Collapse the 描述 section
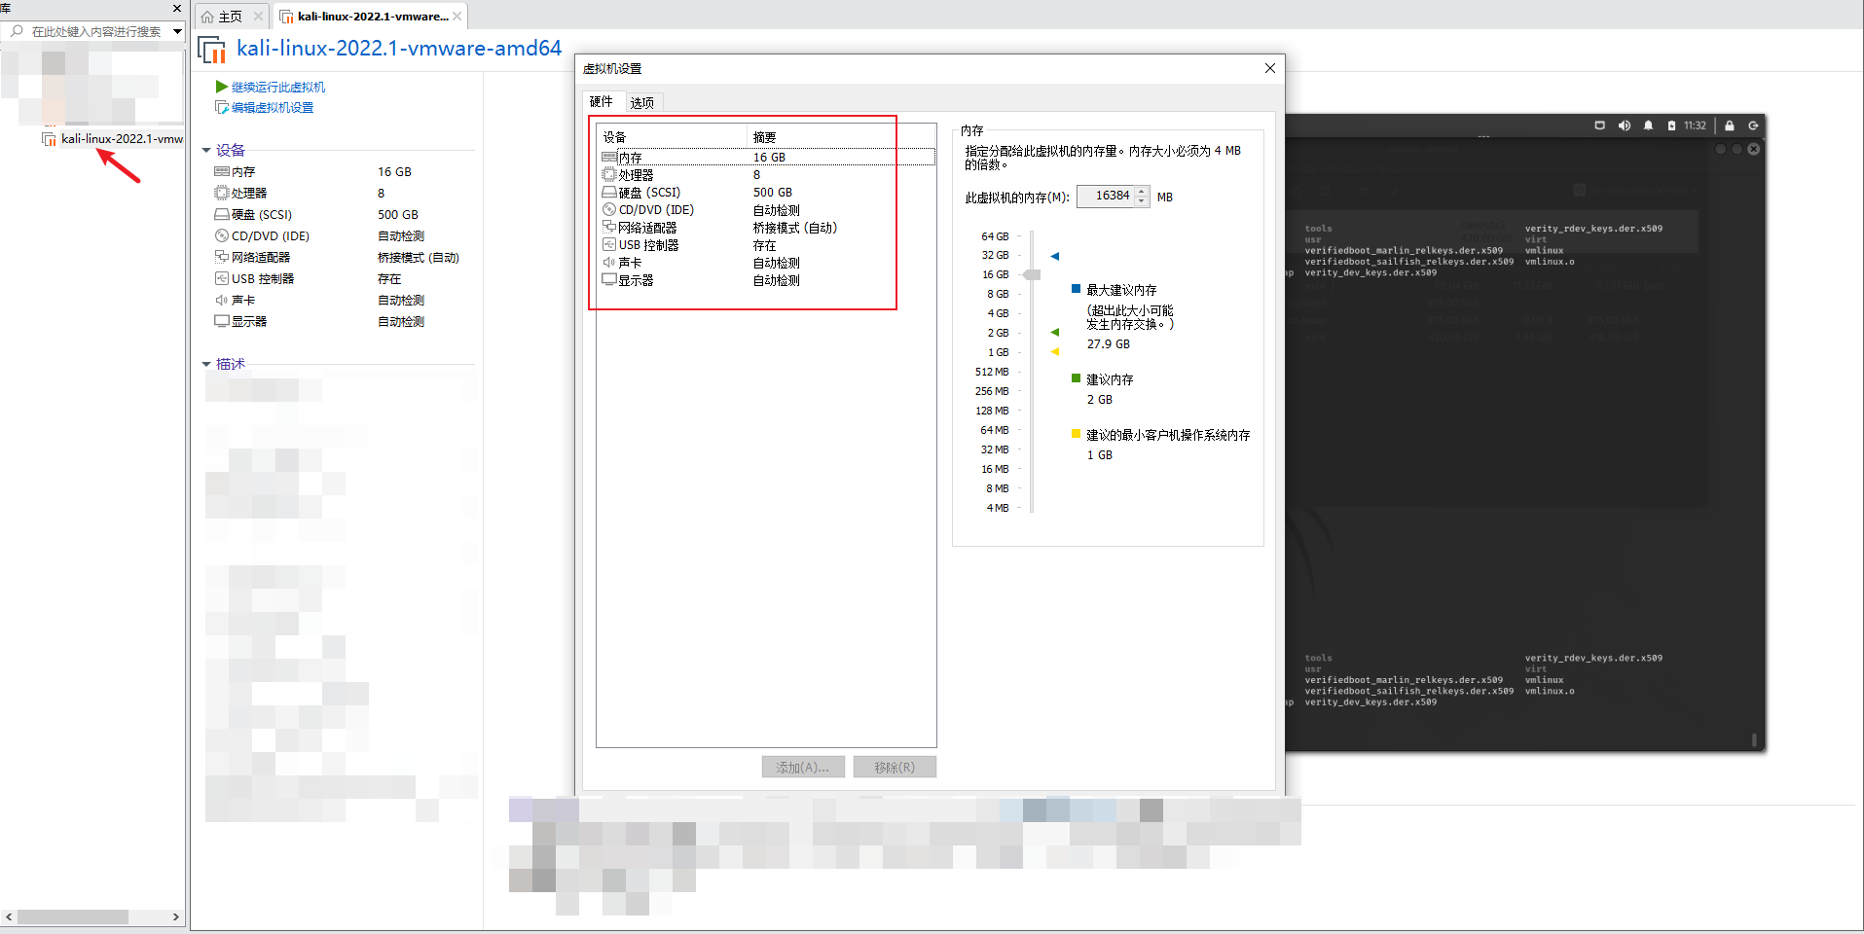The width and height of the screenshot is (1864, 934). pyautogui.click(x=206, y=365)
